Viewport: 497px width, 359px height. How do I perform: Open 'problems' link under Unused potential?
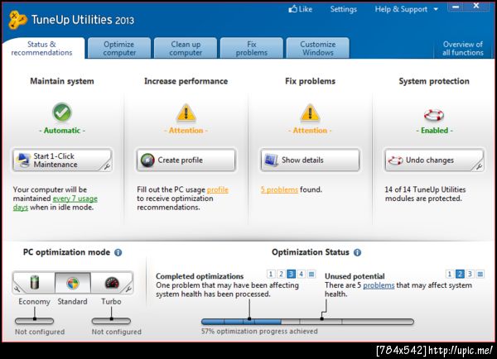tap(379, 285)
